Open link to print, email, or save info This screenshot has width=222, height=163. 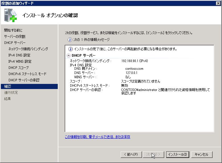click(x=98, y=137)
